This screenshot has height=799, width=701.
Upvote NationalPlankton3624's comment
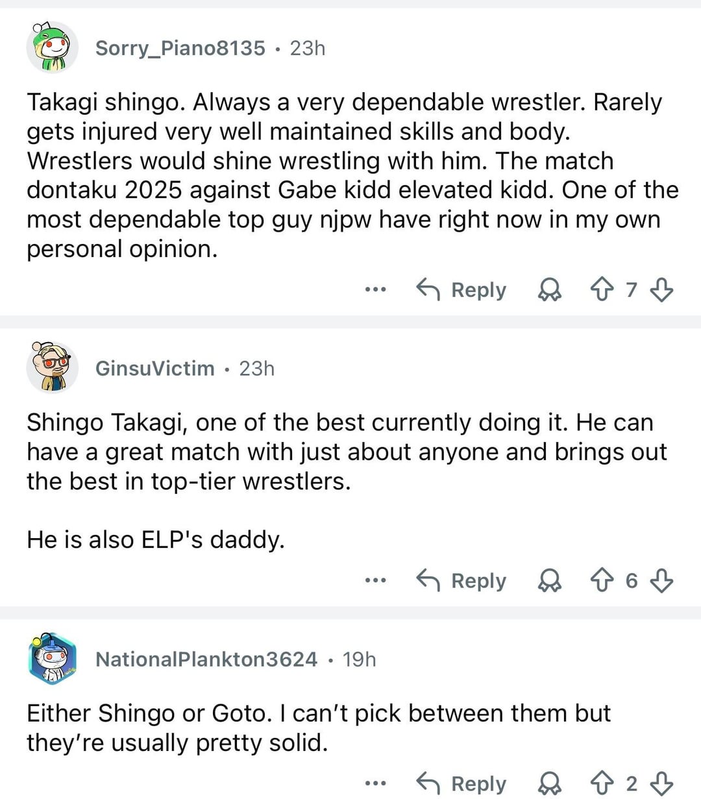602,783
